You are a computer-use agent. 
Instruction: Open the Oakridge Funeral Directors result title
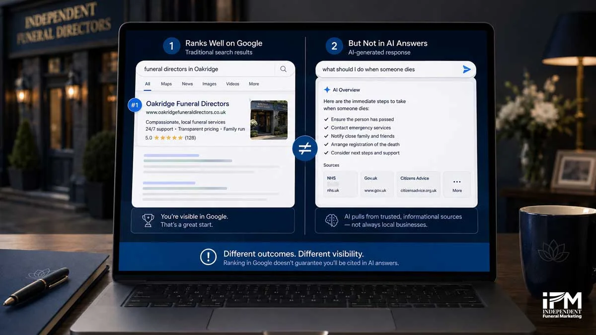(187, 104)
